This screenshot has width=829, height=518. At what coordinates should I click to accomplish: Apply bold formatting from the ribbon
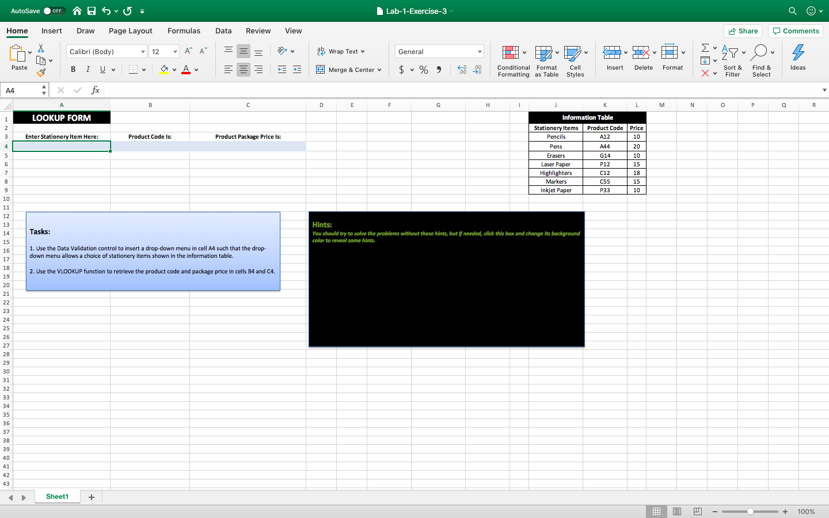[x=73, y=69]
